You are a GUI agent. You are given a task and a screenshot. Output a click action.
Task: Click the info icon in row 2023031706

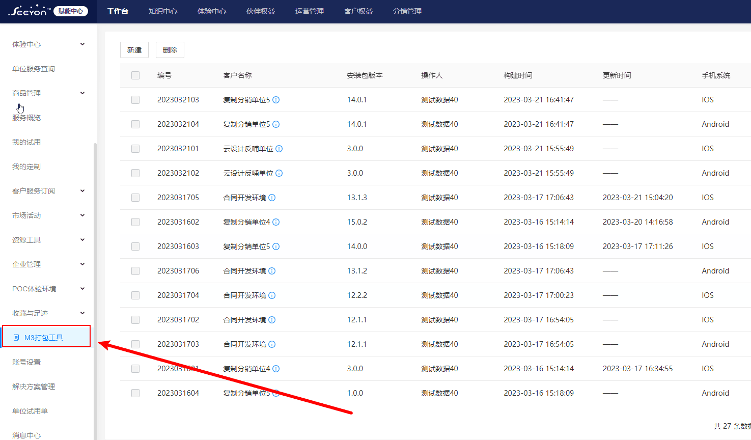(x=272, y=271)
